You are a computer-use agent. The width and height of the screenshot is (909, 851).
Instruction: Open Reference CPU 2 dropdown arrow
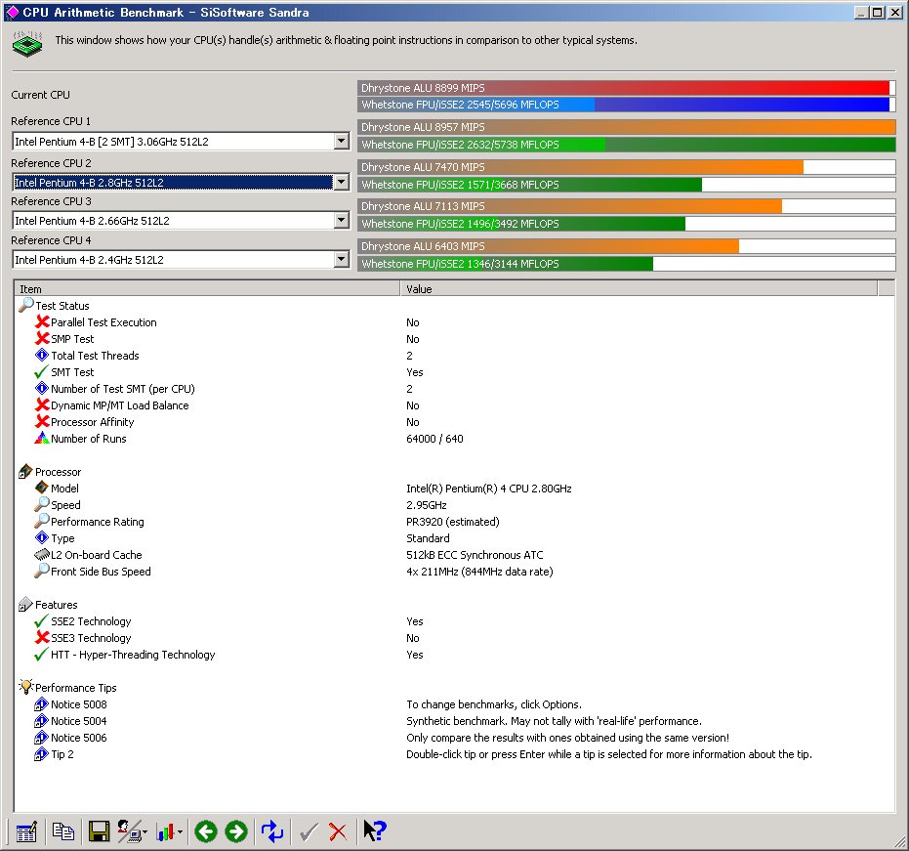tap(342, 182)
